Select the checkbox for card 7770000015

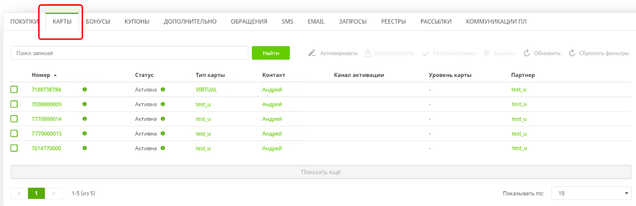(x=14, y=134)
